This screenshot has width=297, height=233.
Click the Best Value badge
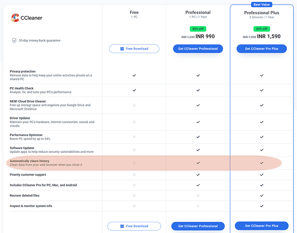[262, 5]
